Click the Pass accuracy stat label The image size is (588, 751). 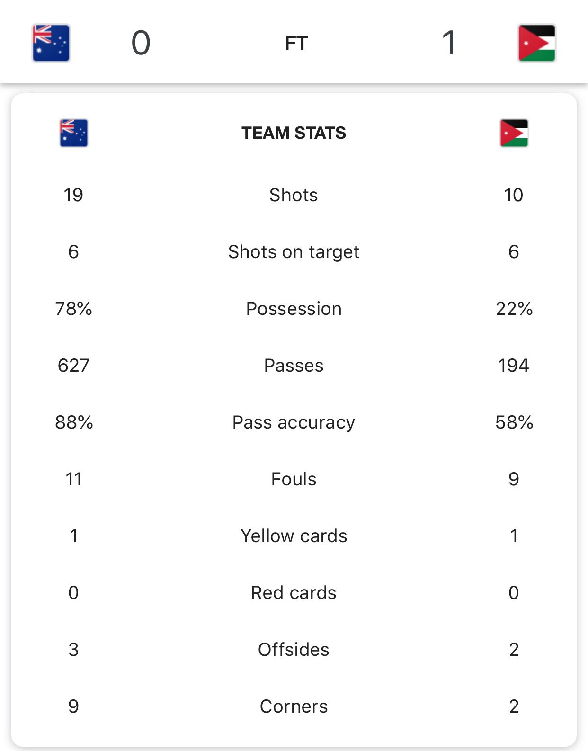pyautogui.click(x=294, y=422)
